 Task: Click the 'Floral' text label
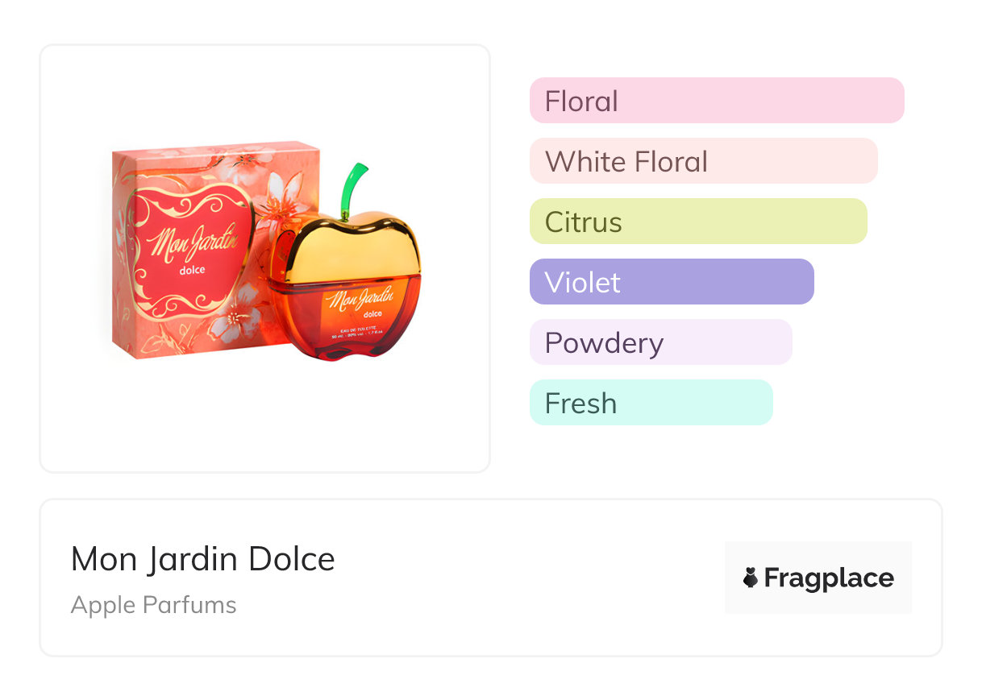[581, 101]
